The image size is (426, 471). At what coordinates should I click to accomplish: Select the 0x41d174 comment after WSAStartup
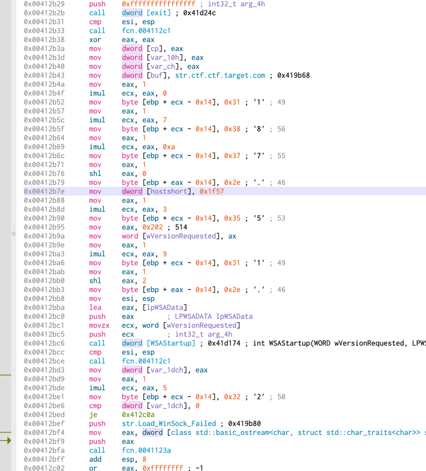click(x=224, y=343)
